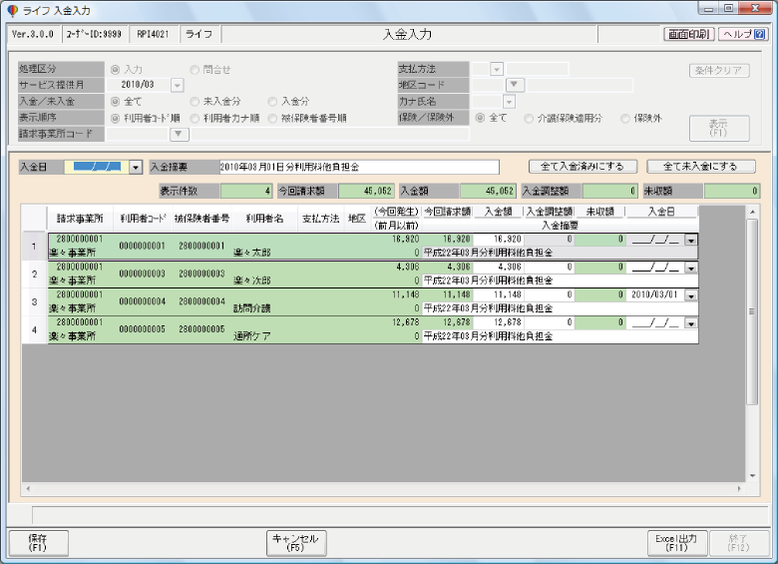Click the app icon in title bar
Image resolution: width=778 pixels, height=564 pixels.
[12, 10]
